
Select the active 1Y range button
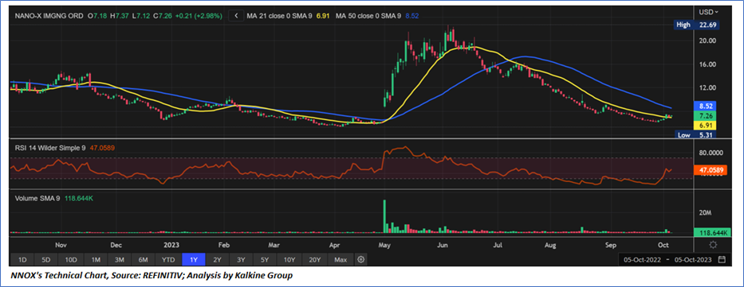tap(193, 260)
